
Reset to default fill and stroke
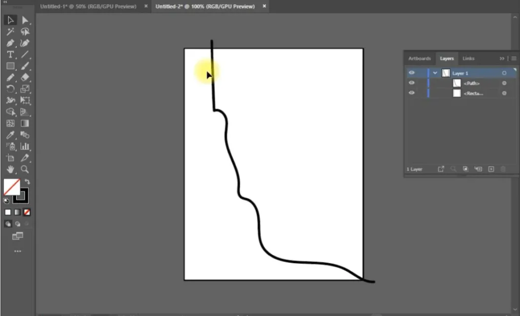(6, 201)
